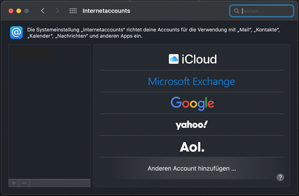The height and width of the screenshot is (196, 299).
Task: Go forward with the right chevron
Action: pyautogui.click(x=57, y=11)
